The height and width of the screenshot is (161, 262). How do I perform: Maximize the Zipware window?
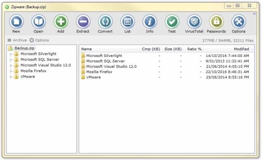point(238,5)
